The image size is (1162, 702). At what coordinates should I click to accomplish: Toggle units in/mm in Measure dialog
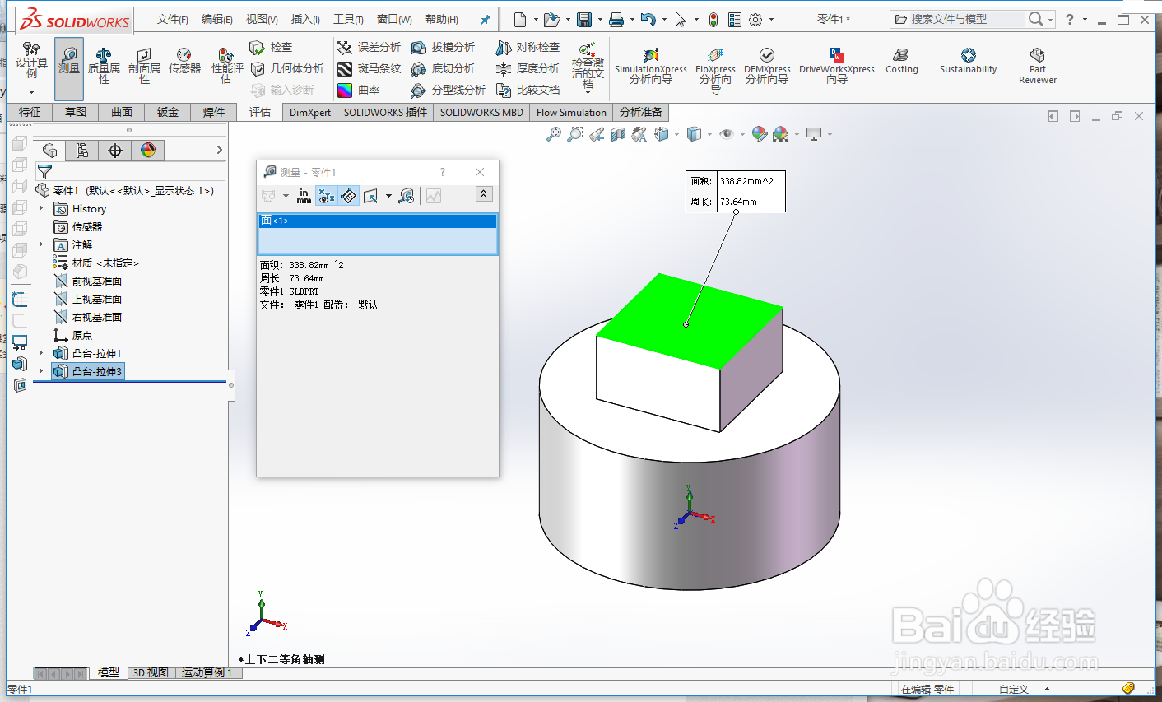pyautogui.click(x=304, y=196)
